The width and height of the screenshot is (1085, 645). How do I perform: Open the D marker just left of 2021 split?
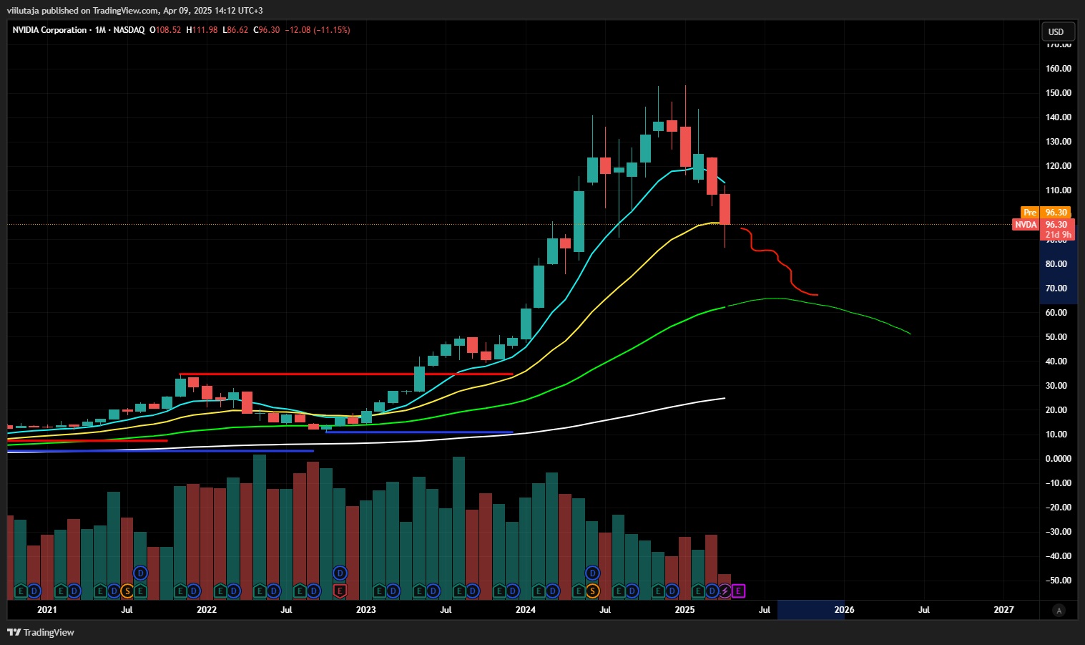(114, 591)
